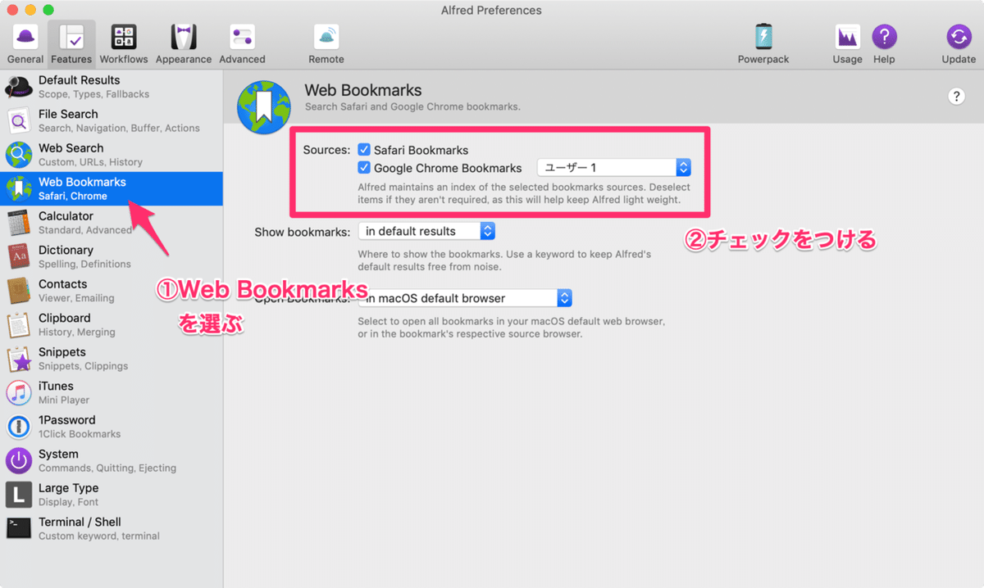Viewport: 984px width, 588px height.
Task: Select 'System' feature row
Action: pyautogui.click(x=112, y=460)
